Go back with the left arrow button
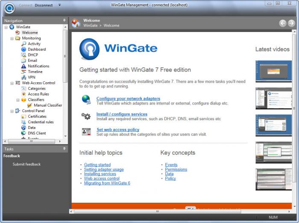This screenshot has width=299, height=223. point(283,23)
